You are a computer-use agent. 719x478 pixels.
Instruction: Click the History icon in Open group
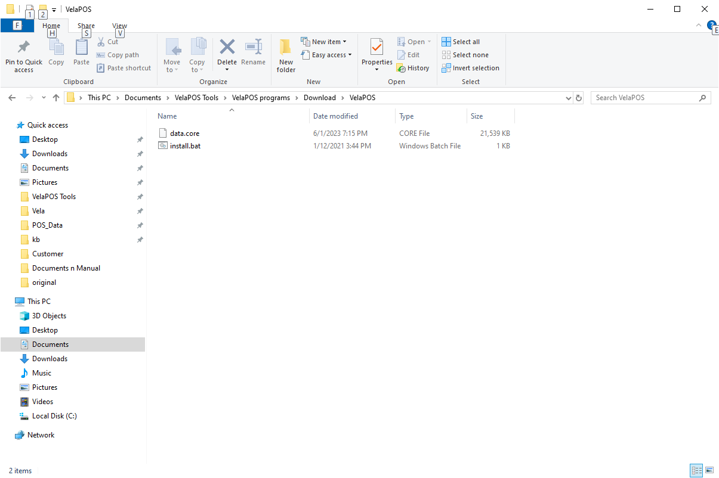click(401, 68)
